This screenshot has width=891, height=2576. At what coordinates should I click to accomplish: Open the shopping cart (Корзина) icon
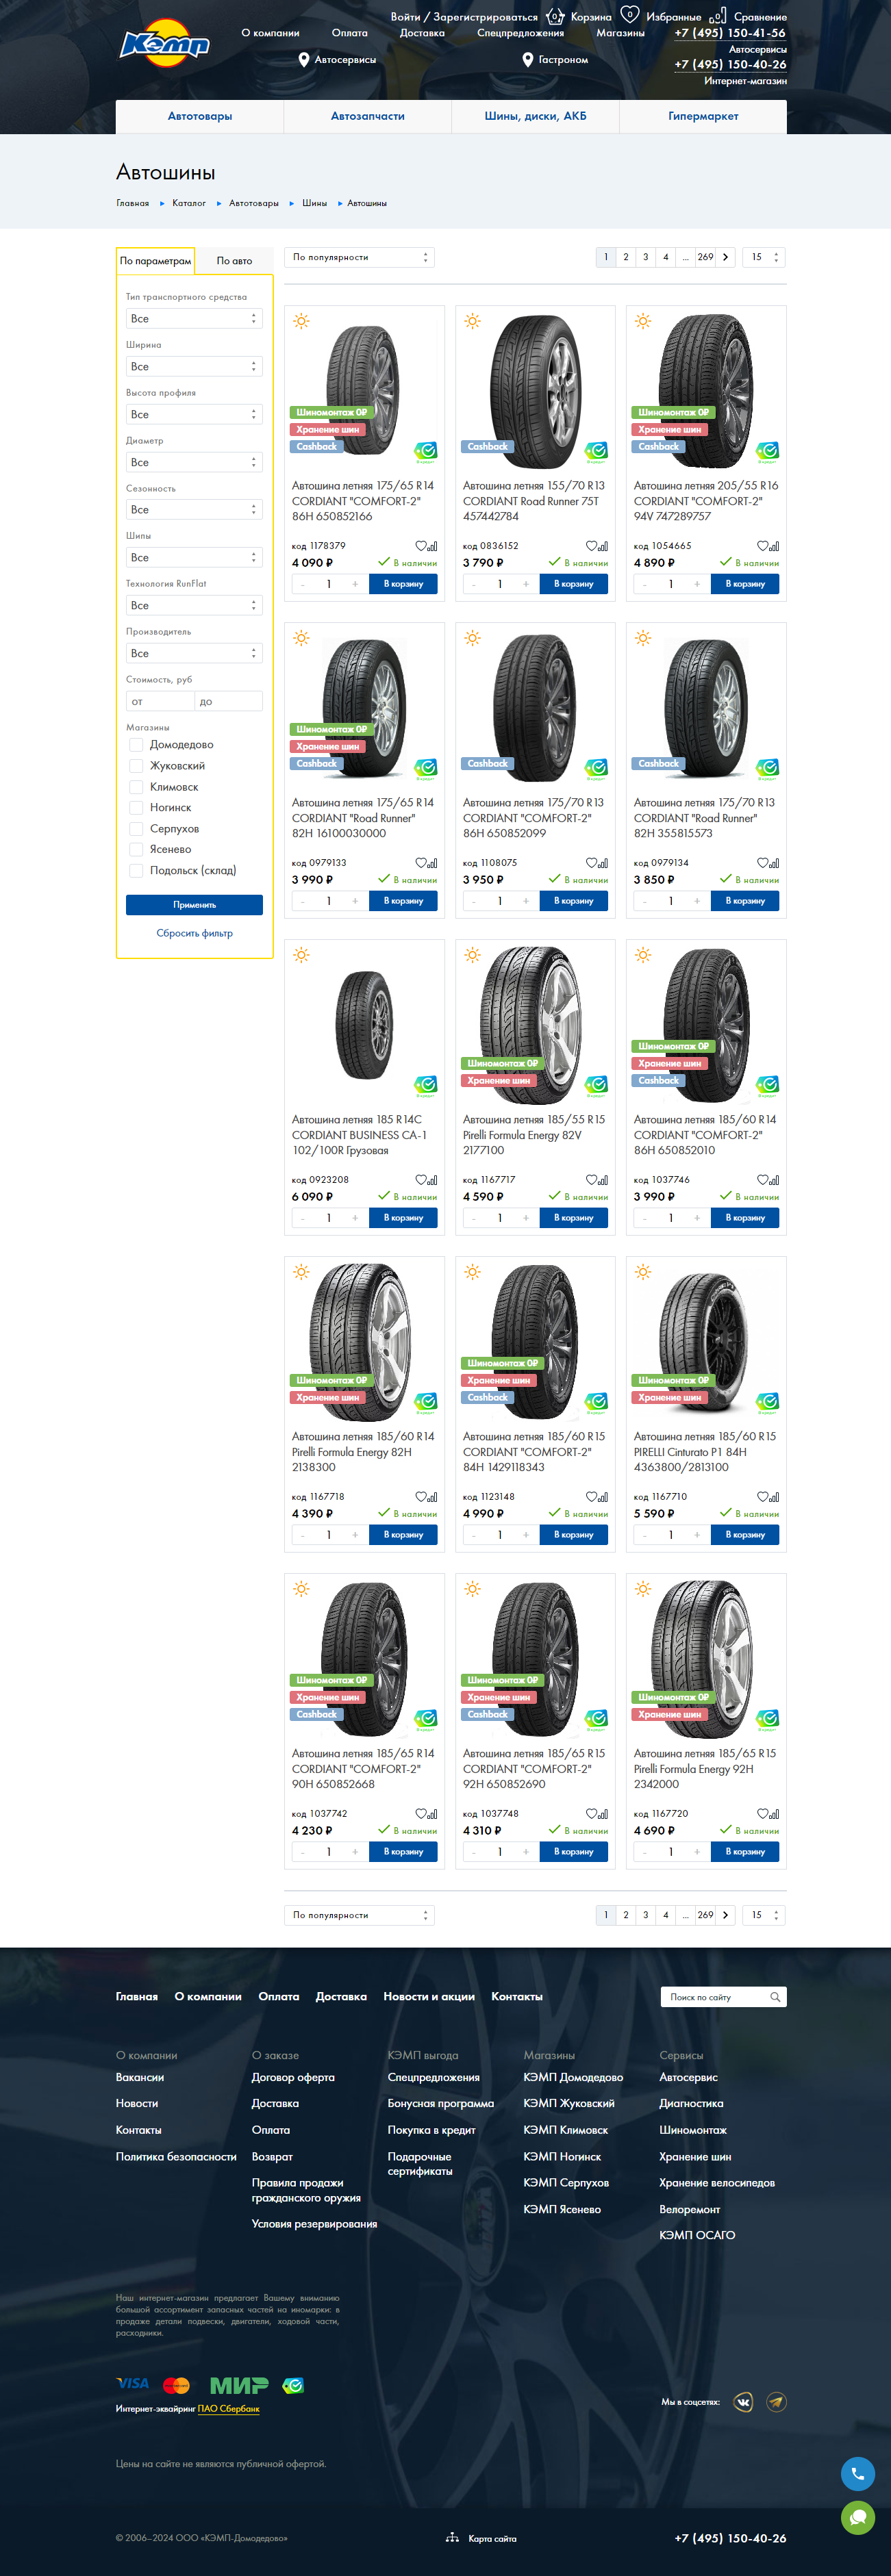(x=555, y=16)
